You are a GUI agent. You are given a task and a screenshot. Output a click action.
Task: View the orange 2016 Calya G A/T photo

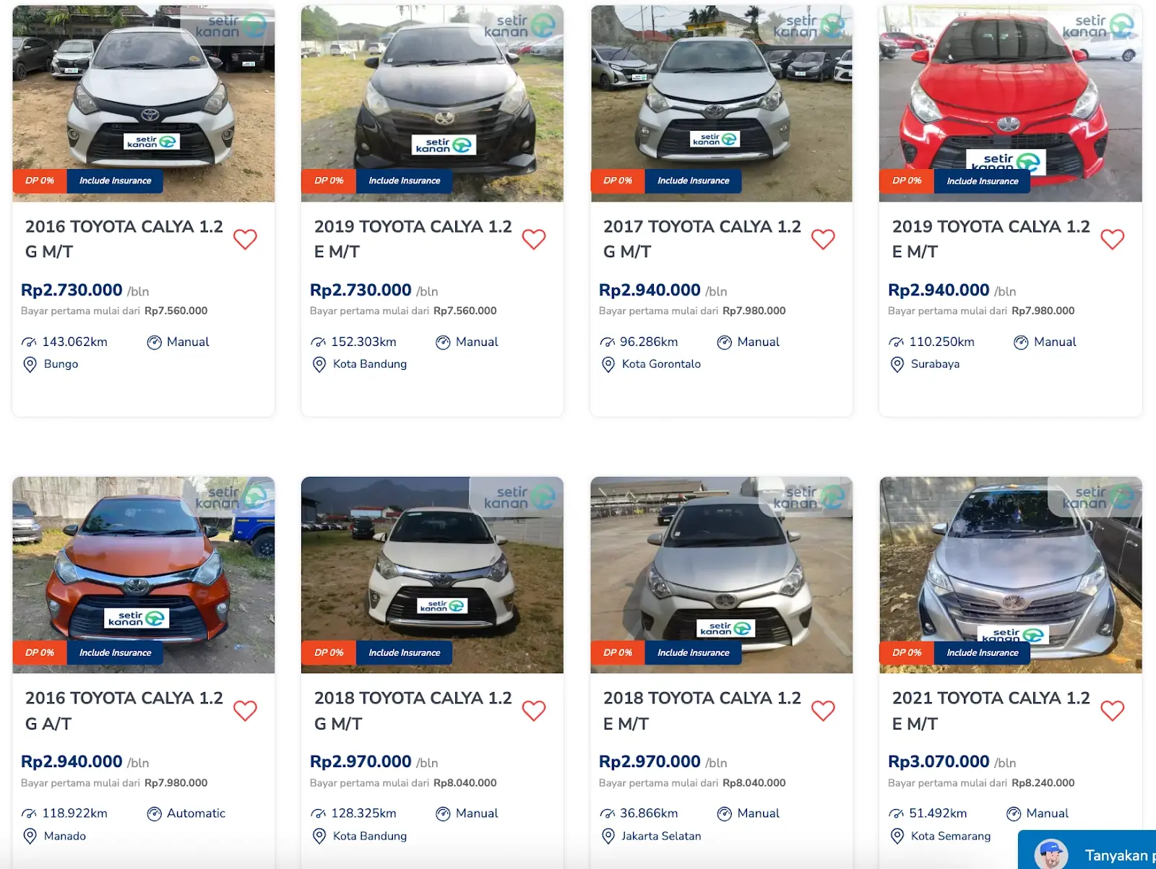[144, 575]
